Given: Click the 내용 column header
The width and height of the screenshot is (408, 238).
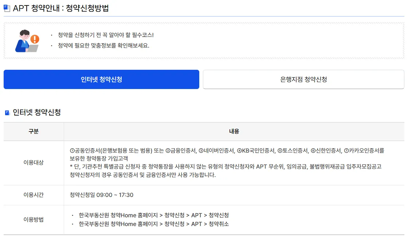Looking at the screenshot, I should [234, 132].
